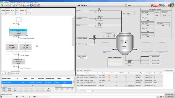Click the icon button next to zoom percentage
Screen dimensions: 175x98
[9, 73]
